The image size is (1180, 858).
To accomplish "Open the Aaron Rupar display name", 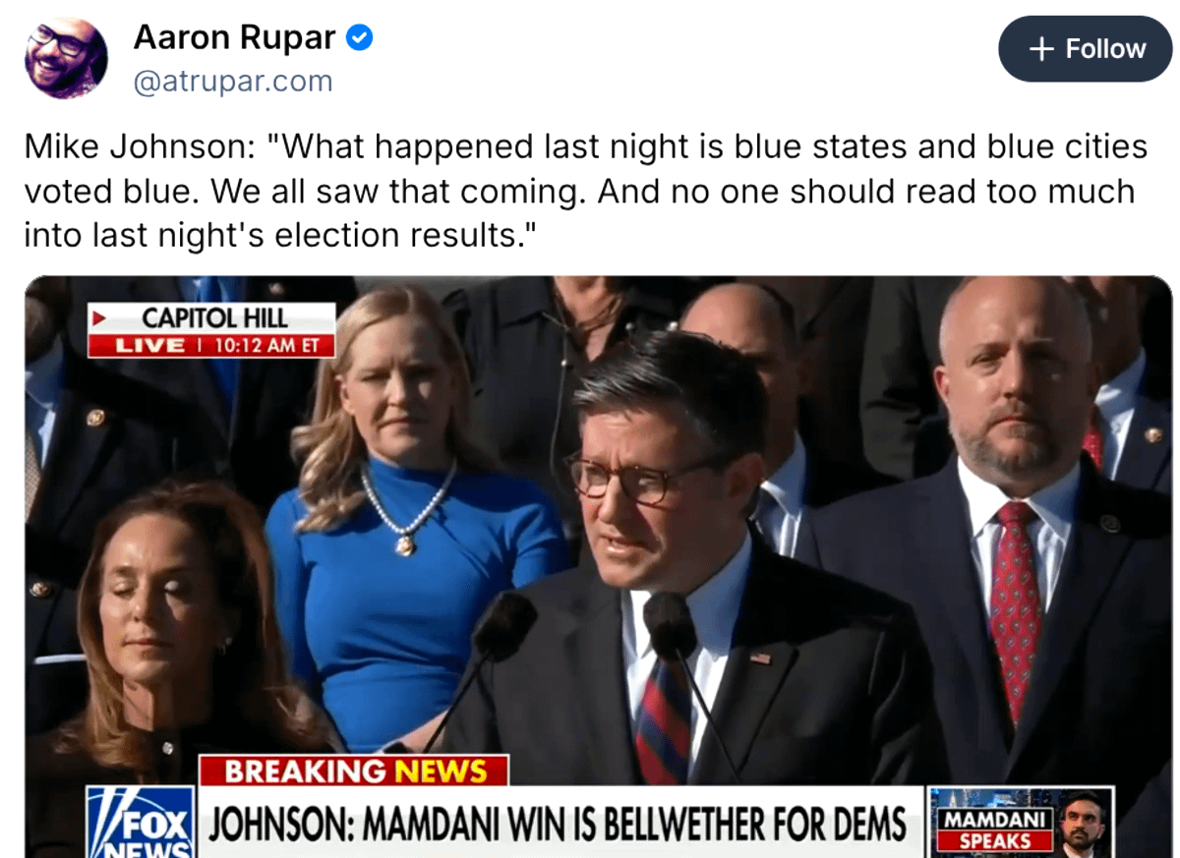I will click(235, 38).
